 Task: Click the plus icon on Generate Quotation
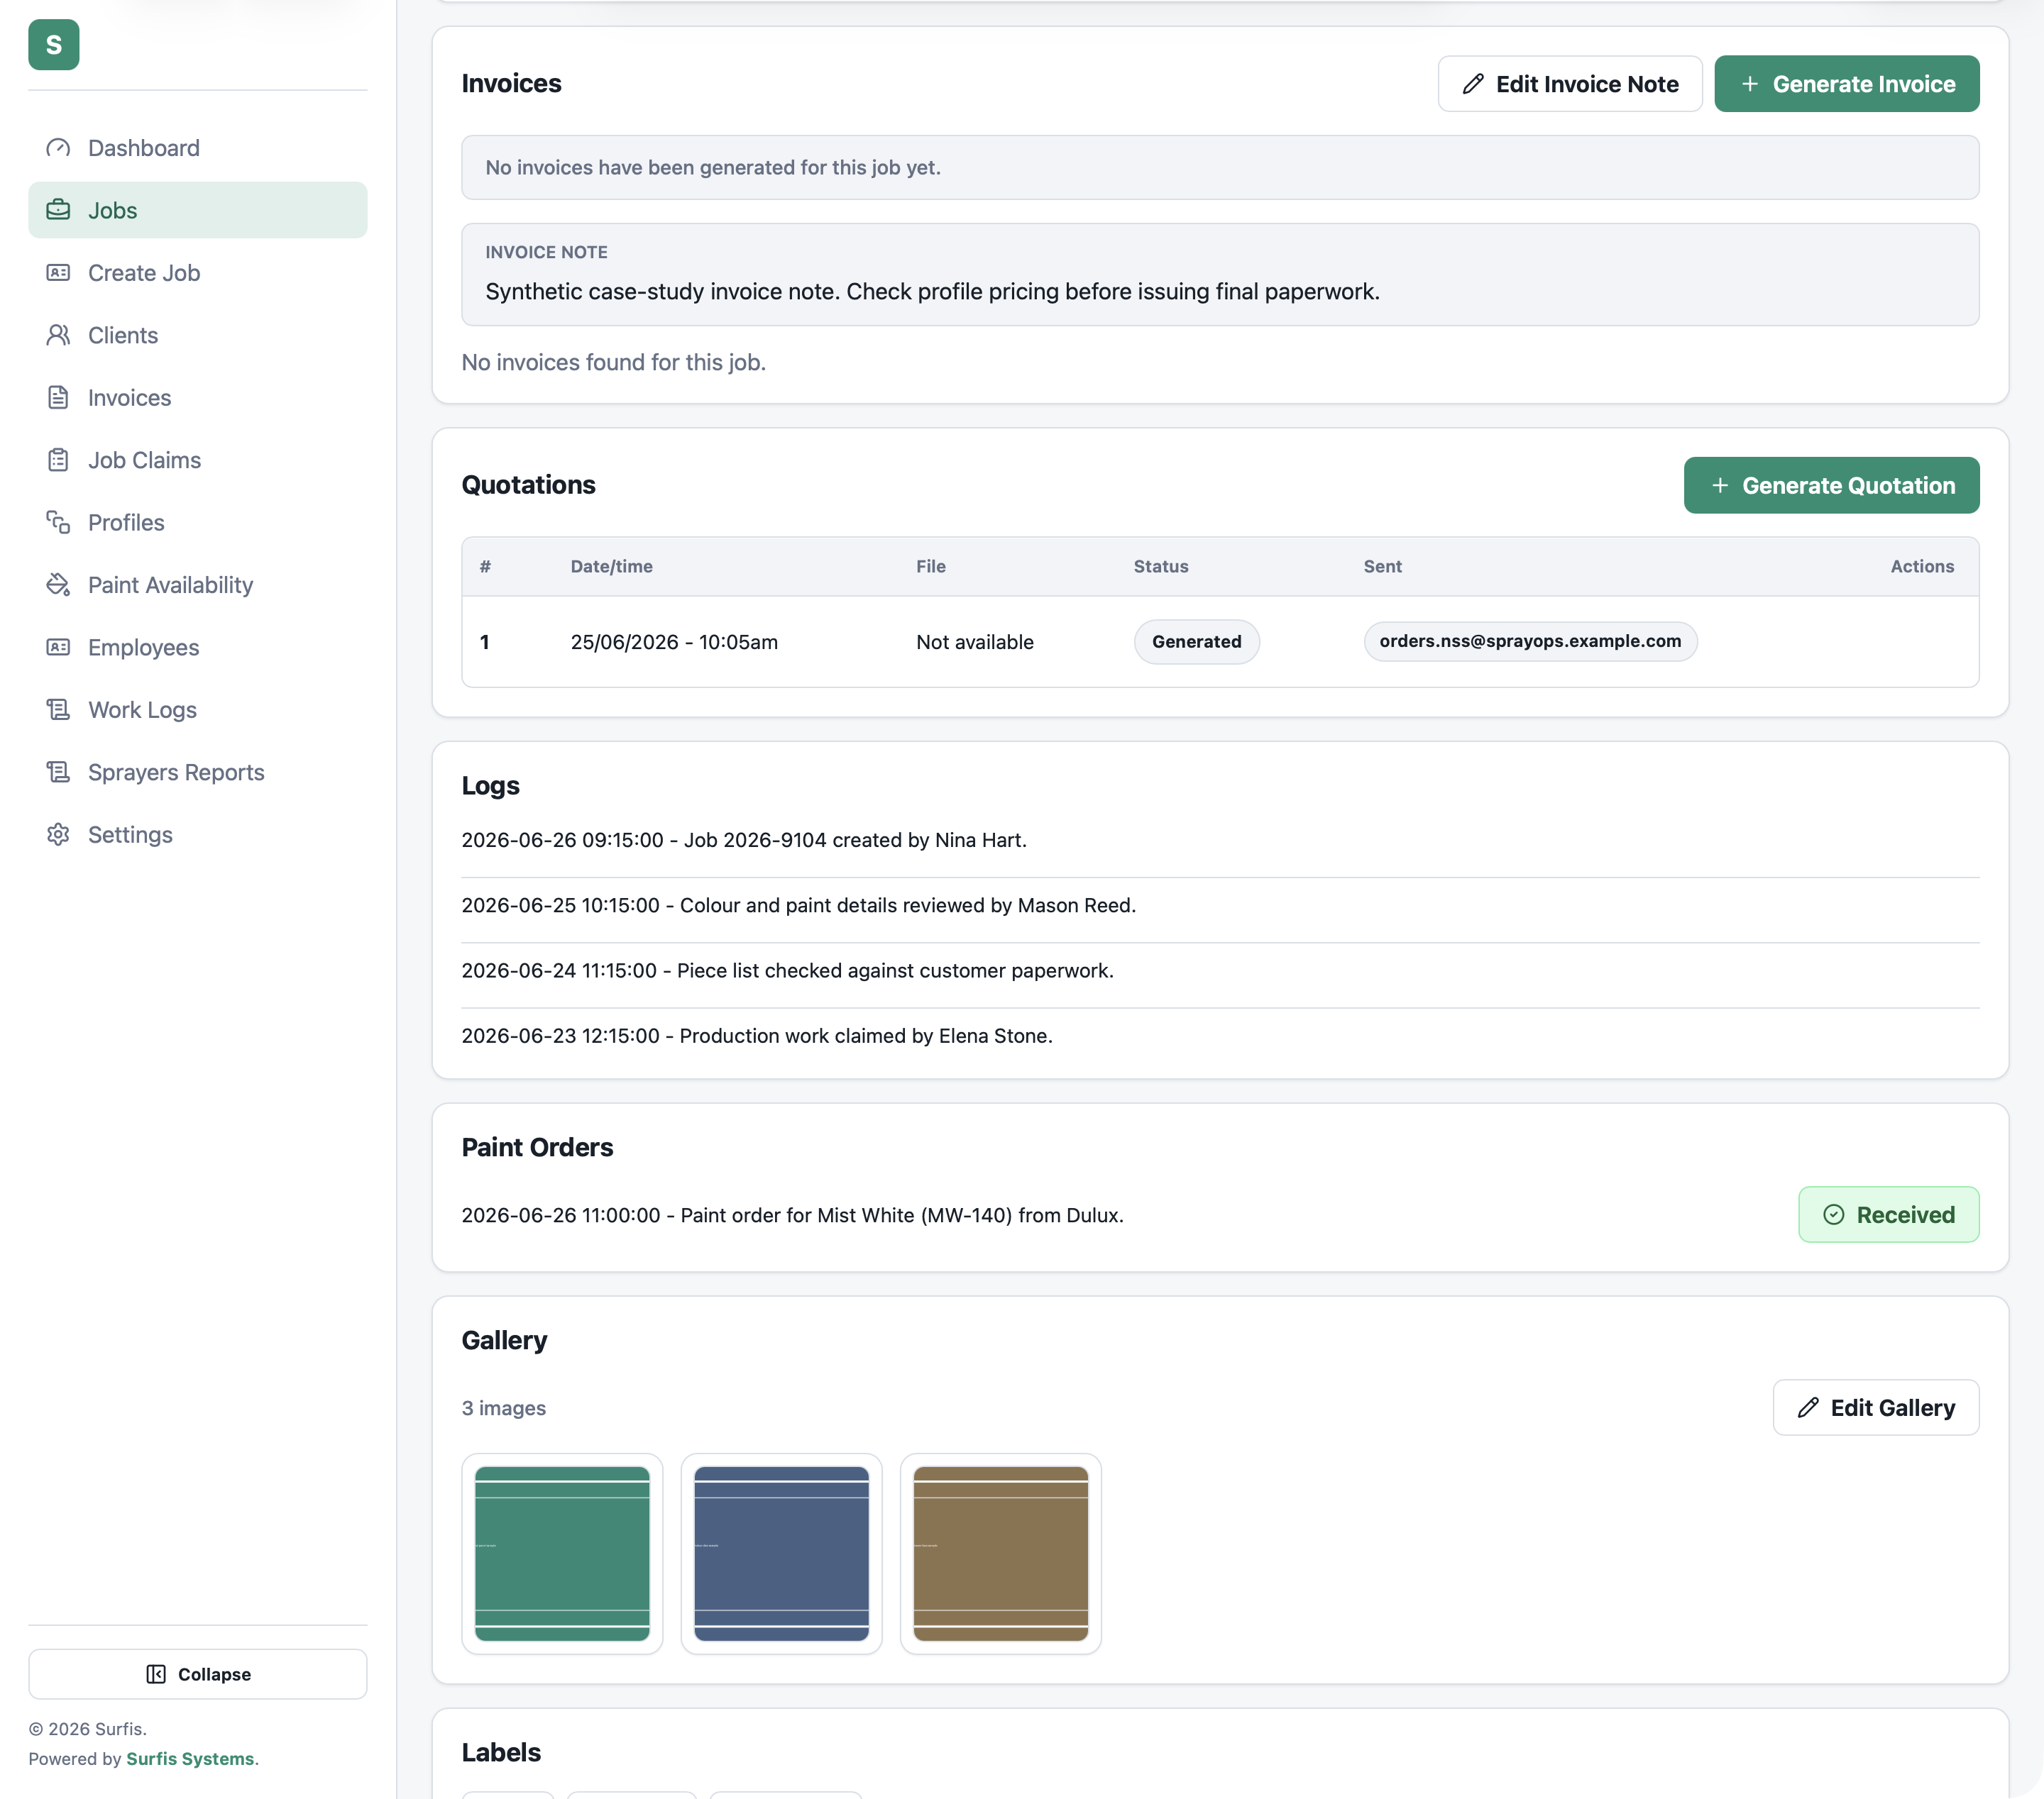1720,486
